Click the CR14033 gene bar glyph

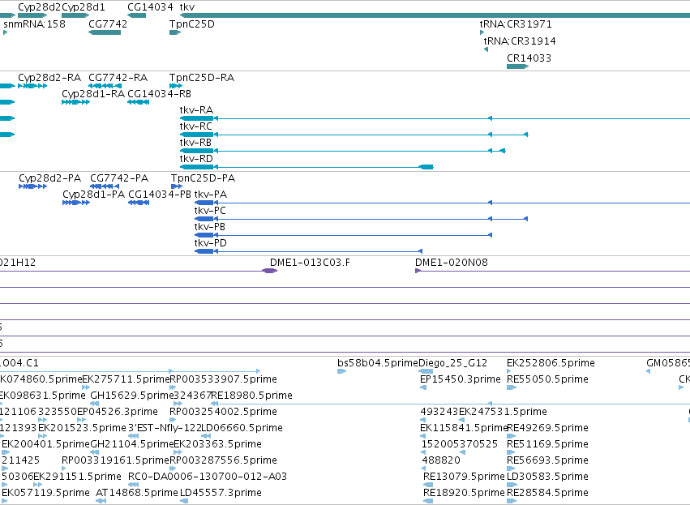click(x=517, y=66)
